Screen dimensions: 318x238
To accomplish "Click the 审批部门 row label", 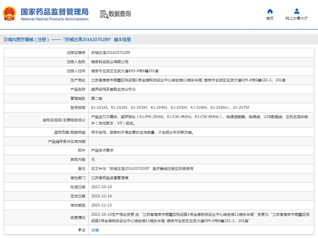I will (78, 178).
